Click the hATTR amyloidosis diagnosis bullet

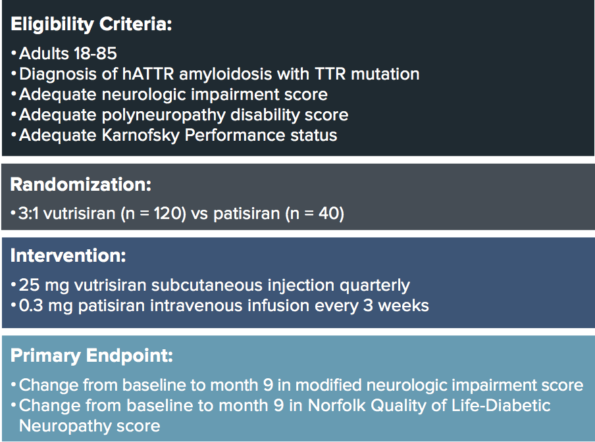pyautogui.click(x=215, y=74)
